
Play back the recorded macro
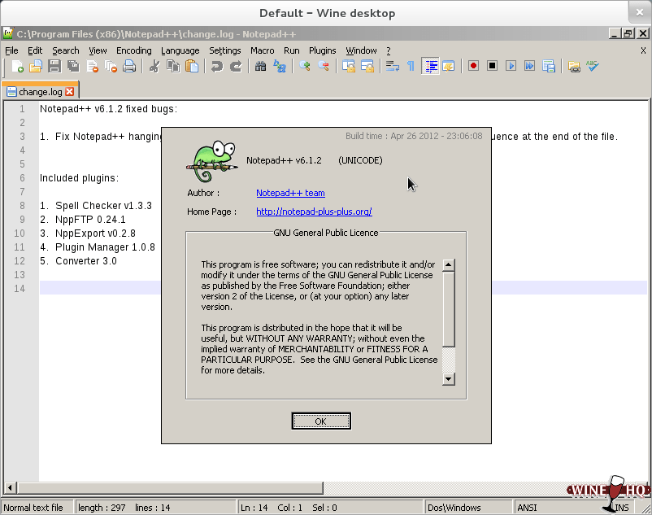(x=511, y=66)
